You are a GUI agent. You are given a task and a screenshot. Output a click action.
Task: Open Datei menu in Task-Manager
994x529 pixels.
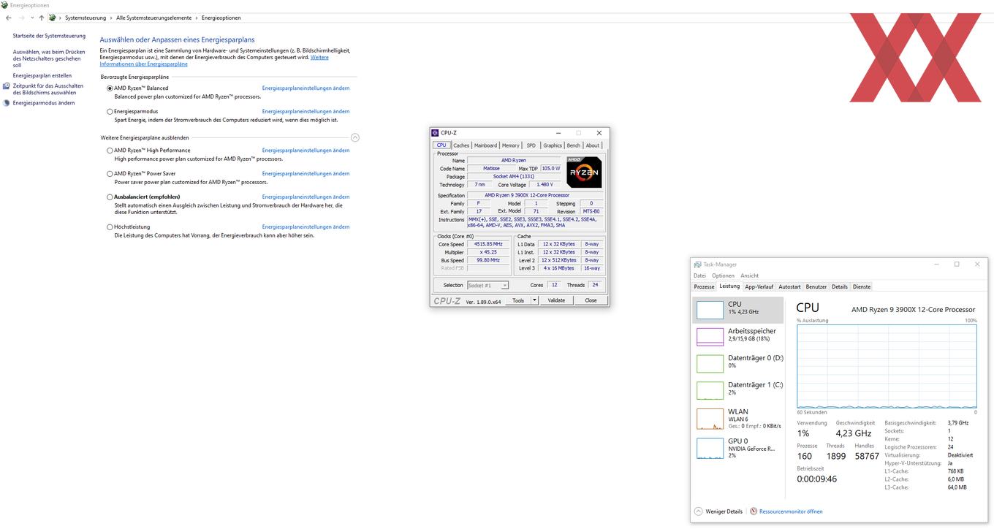pyautogui.click(x=699, y=276)
